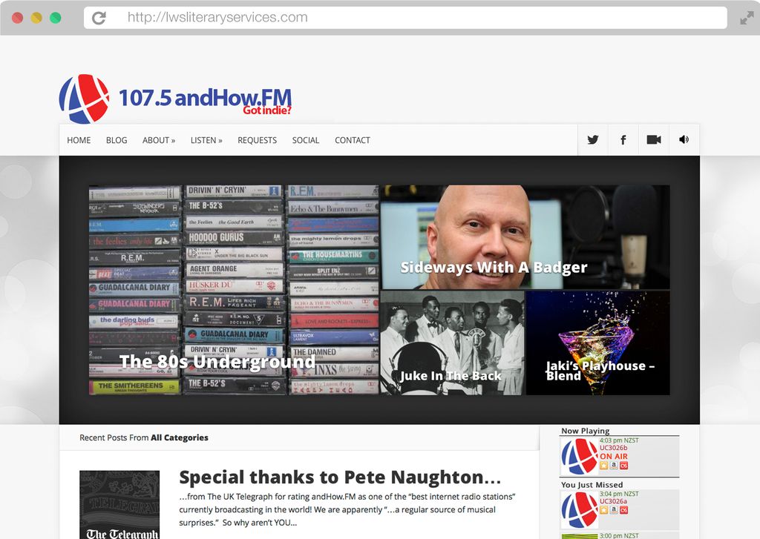Click the 'All Categories' text

coord(180,437)
